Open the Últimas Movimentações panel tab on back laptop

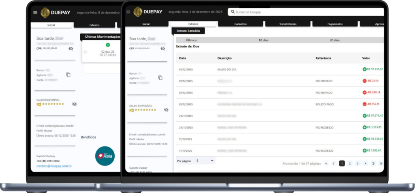101,37
